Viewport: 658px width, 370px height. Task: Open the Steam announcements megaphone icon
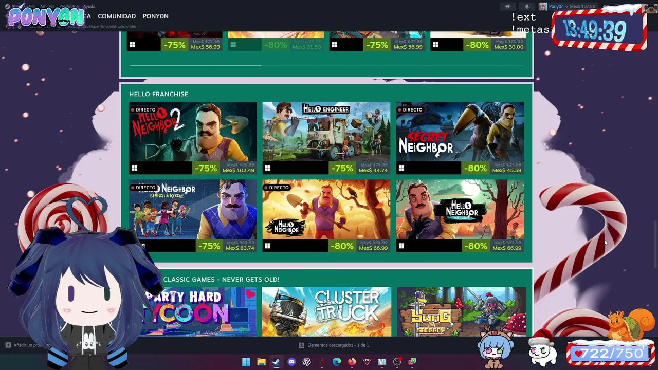pos(508,6)
